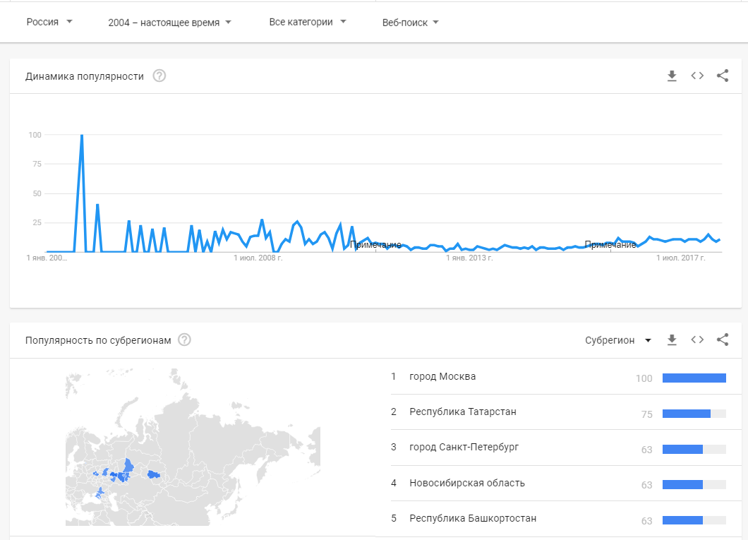Open the Субрегион selector dropdown
The image size is (748, 540).
point(618,340)
